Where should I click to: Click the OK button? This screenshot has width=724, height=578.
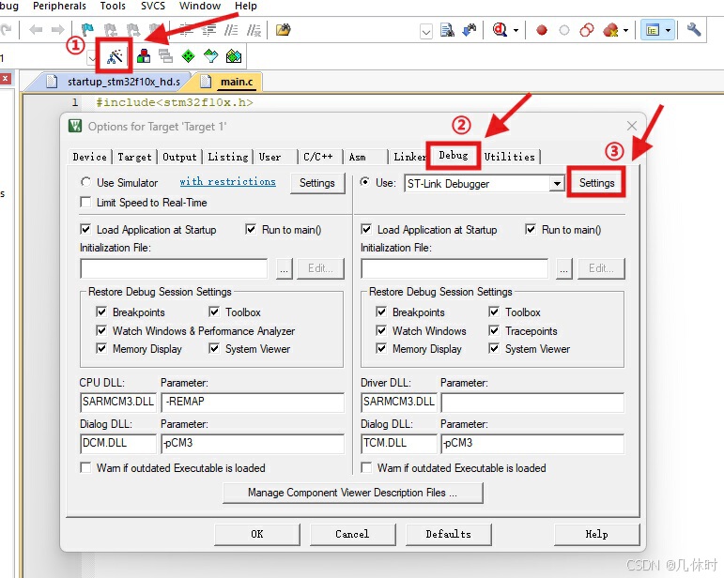coord(257,534)
